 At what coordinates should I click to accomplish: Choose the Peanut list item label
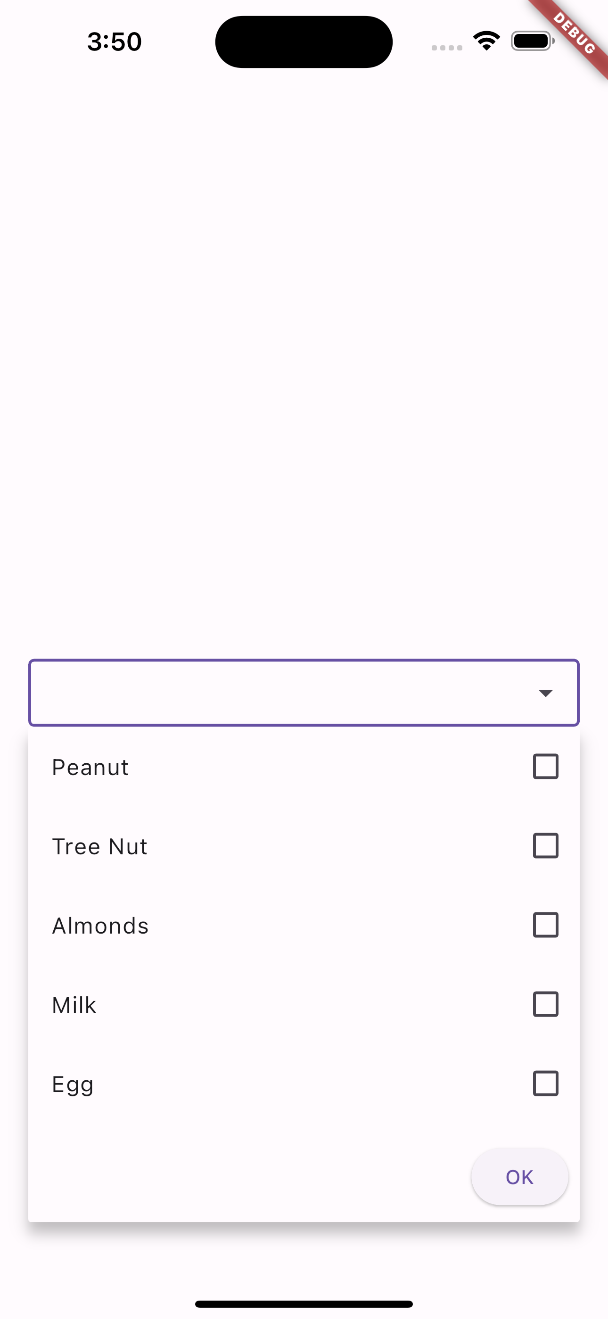tap(90, 767)
